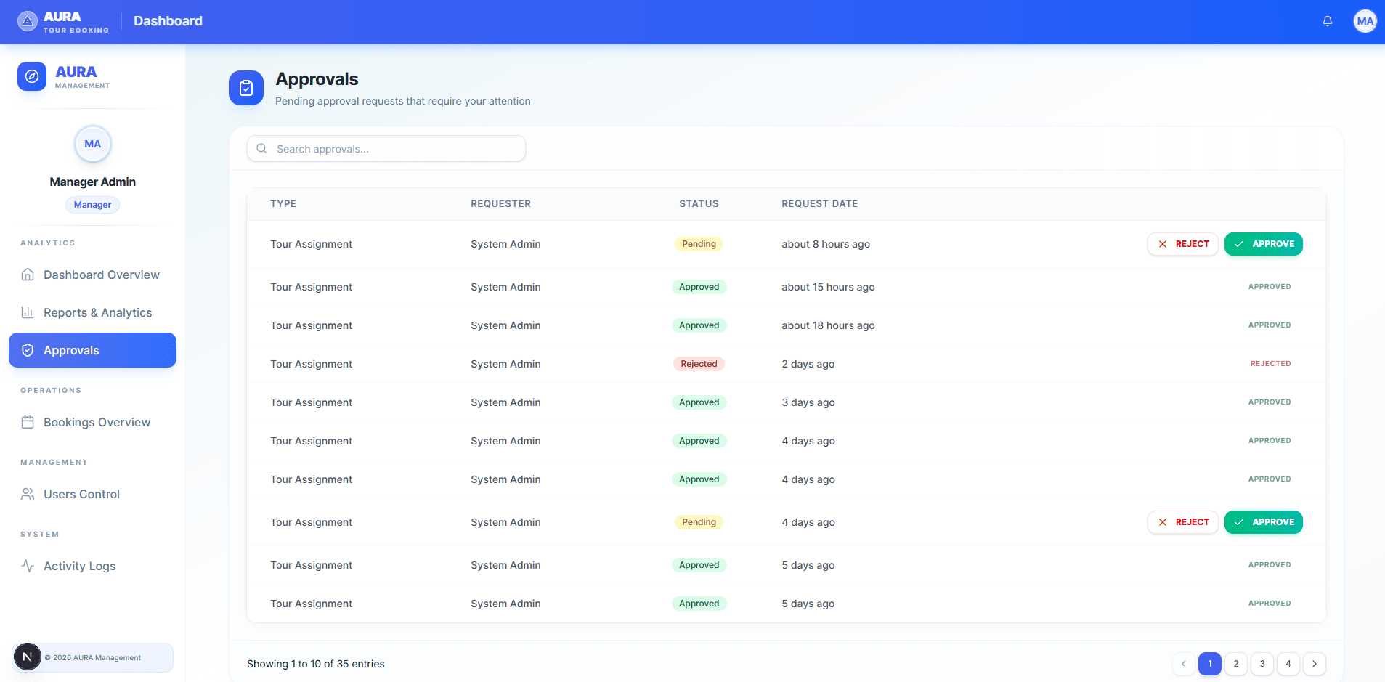
Task: Reject the pending request from 4 days ago
Action: click(x=1183, y=522)
